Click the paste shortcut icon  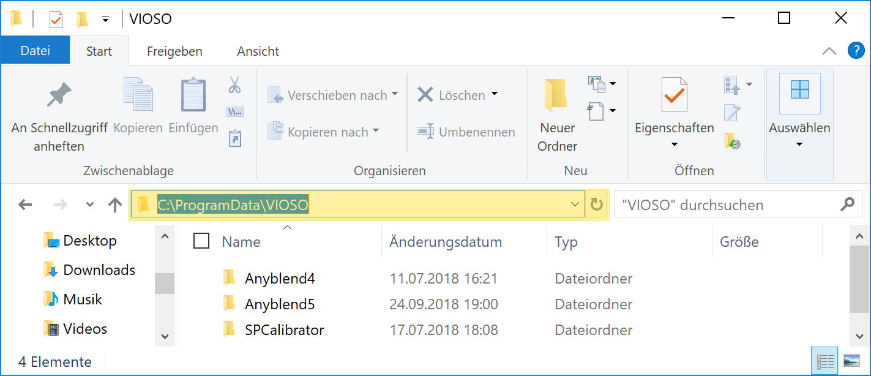tap(234, 138)
